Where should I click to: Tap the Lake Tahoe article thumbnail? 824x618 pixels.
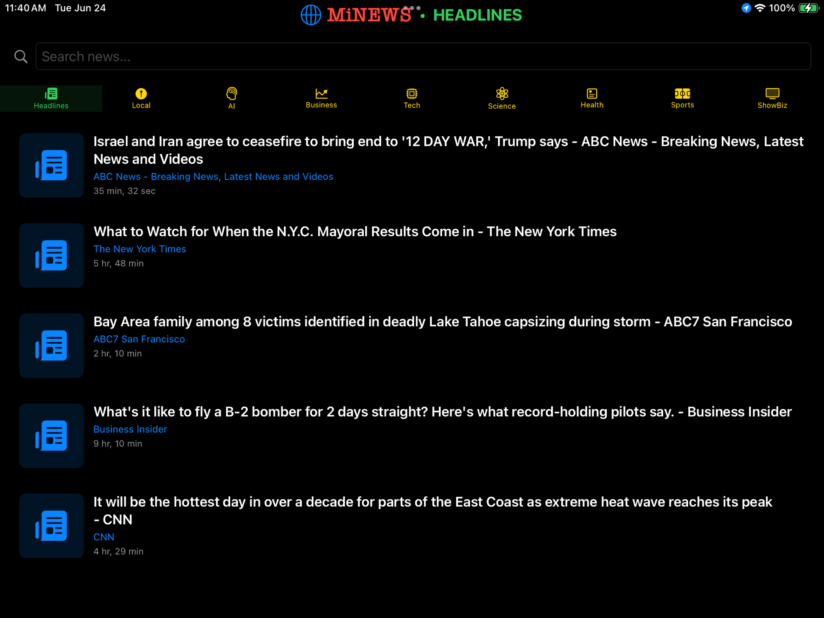[51, 346]
